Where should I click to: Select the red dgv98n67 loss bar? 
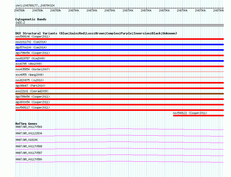click(x=119, y=88)
